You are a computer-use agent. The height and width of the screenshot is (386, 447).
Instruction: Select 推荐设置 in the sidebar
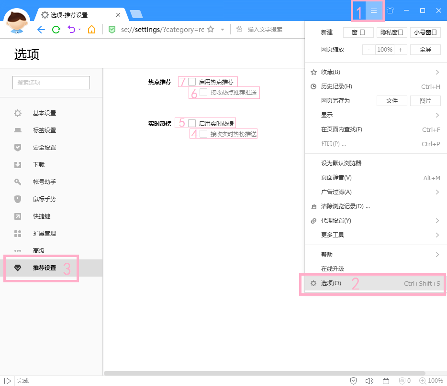(x=51, y=268)
